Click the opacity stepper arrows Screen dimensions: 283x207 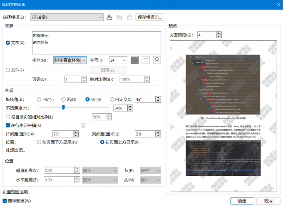[130, 108]
